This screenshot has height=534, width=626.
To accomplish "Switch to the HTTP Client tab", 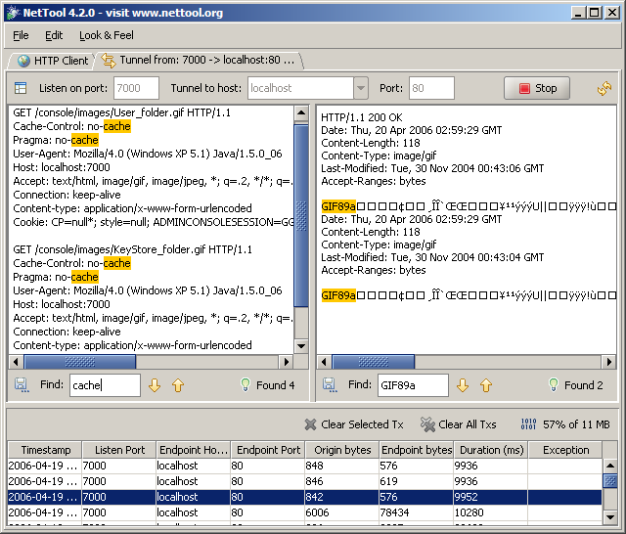I will [53, 61].
